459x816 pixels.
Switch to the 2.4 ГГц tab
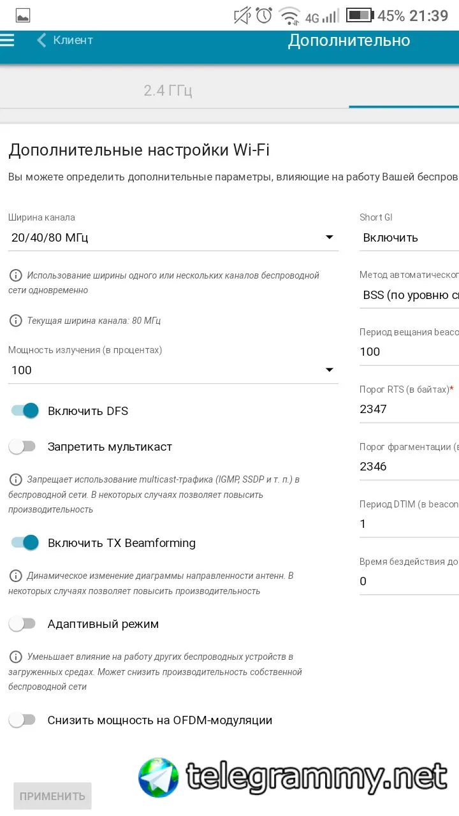pos(168,91)
